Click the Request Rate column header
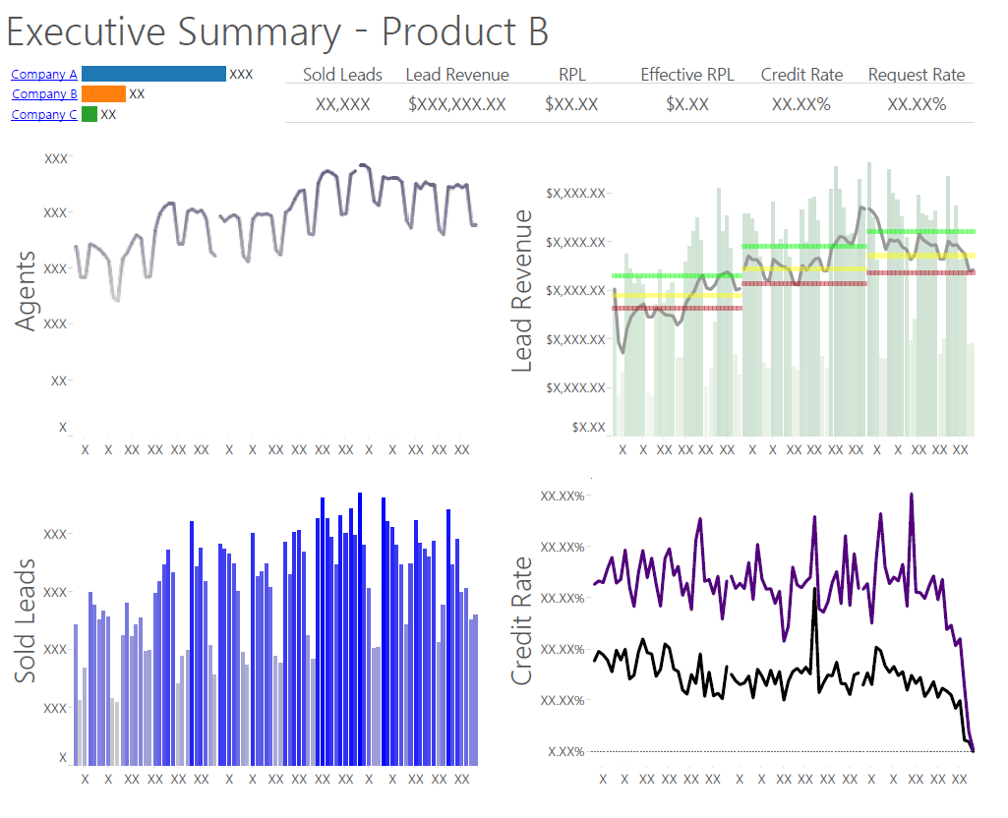The width and height of the screenshot is (1008, 818). (917, 75)
